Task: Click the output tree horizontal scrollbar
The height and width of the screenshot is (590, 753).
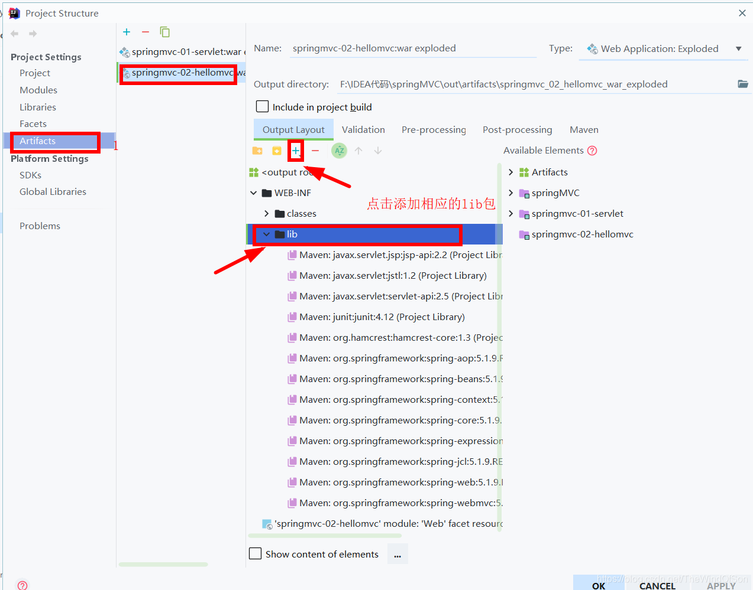Action: click(325, 536)
